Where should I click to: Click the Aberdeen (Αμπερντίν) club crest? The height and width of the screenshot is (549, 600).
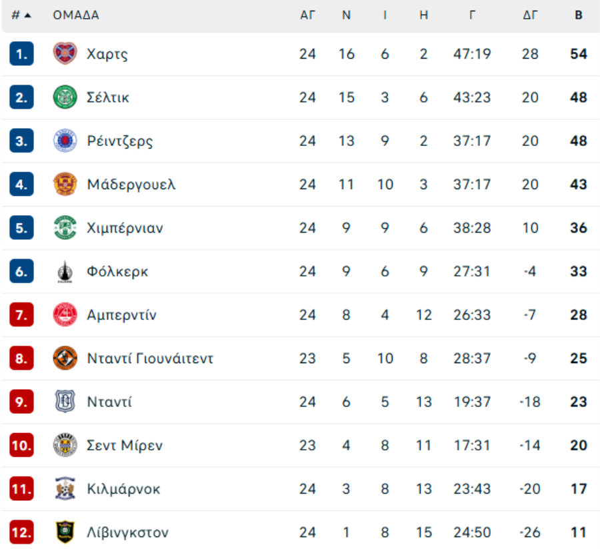pyautogui.click(x=65, y=314)
